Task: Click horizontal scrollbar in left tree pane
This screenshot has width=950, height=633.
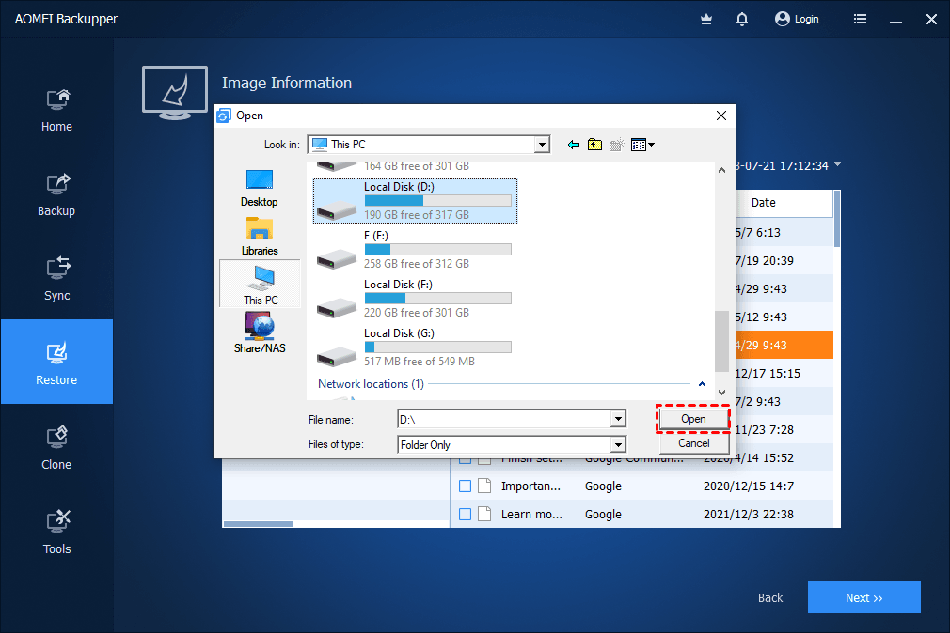Action: (259, 524)
